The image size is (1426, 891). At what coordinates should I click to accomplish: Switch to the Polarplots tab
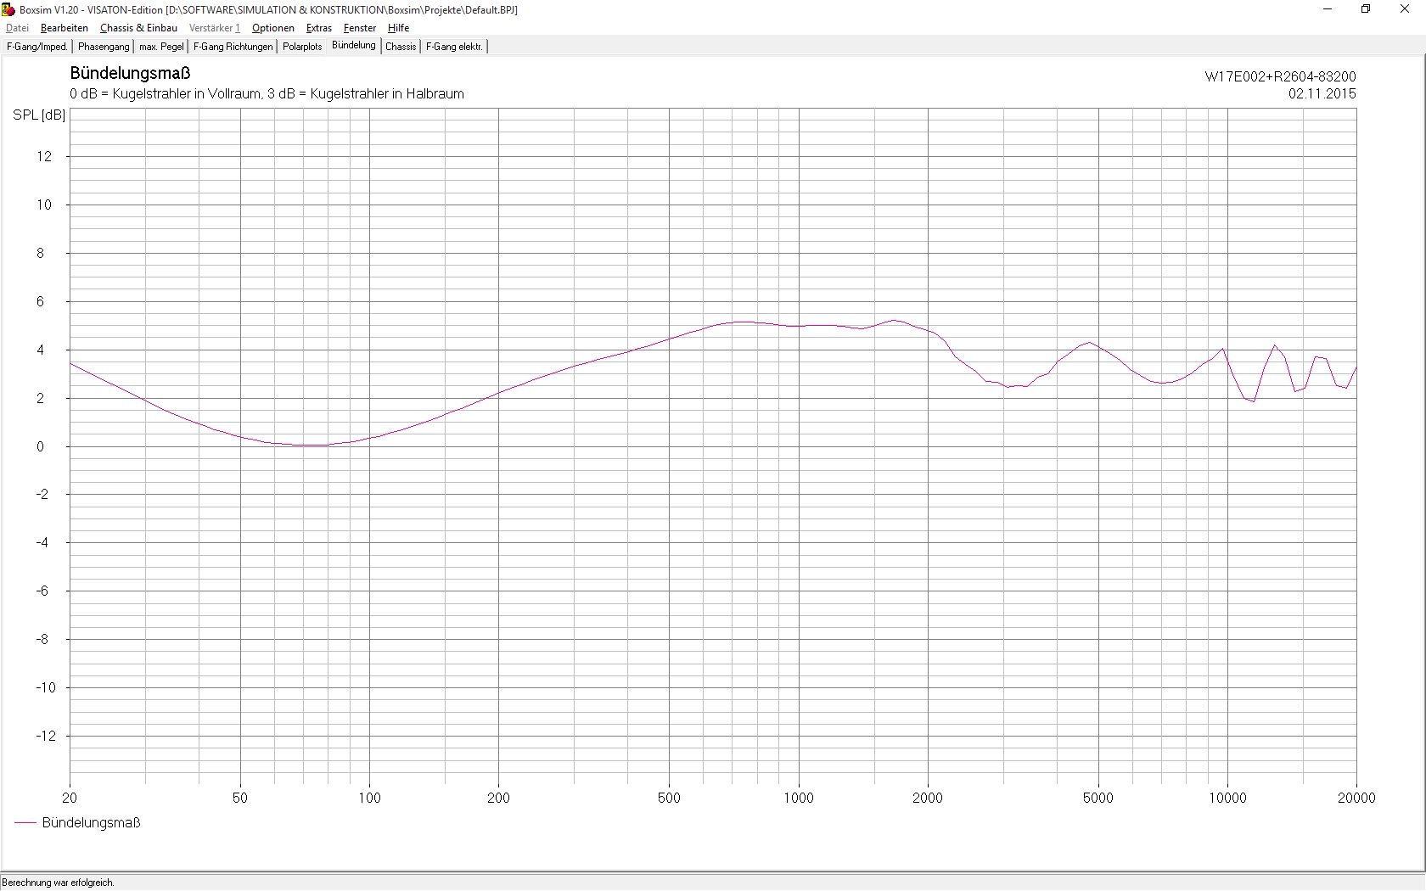[302, 47]
